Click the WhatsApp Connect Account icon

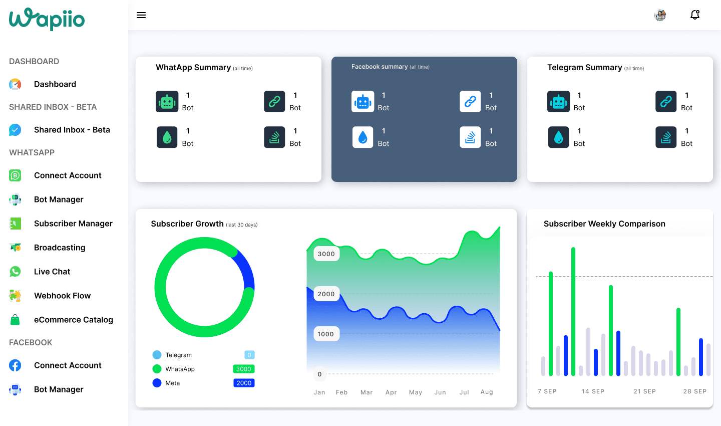[15, 175]
